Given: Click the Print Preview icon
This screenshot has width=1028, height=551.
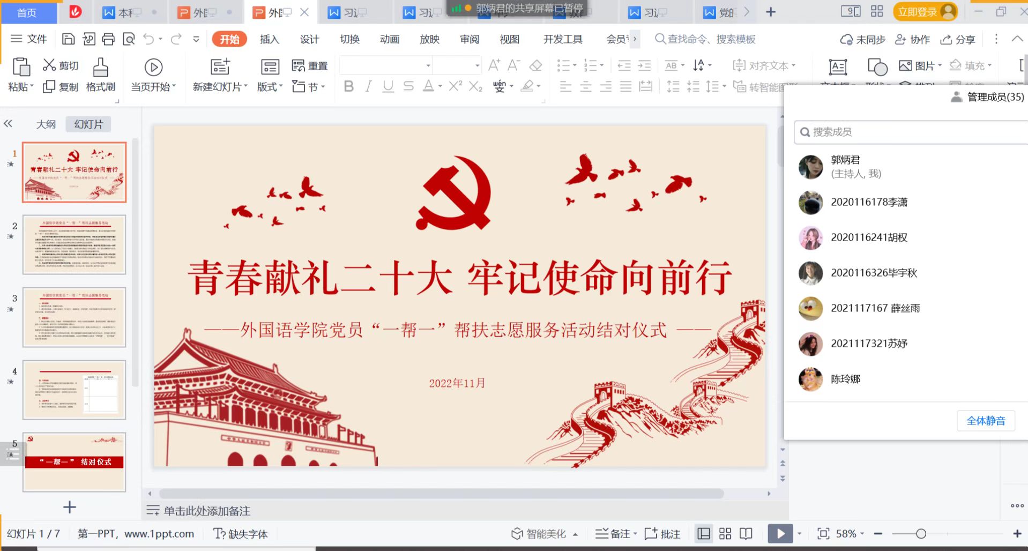Looking at the screenshot, I should (x=129, y=39).
